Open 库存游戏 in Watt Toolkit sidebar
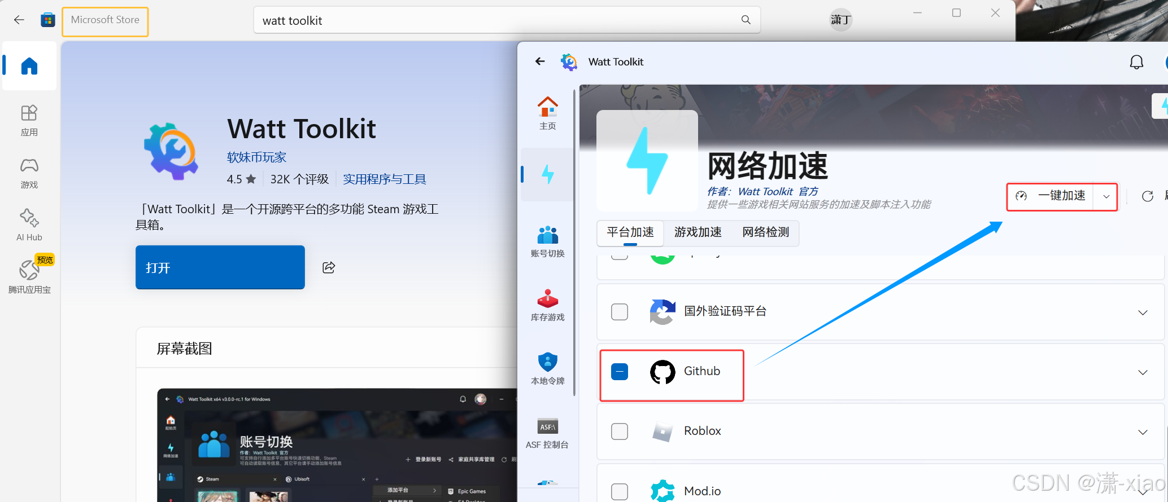Image resolution: width=1168 pixels, height=502 pixels. point(547,305)
